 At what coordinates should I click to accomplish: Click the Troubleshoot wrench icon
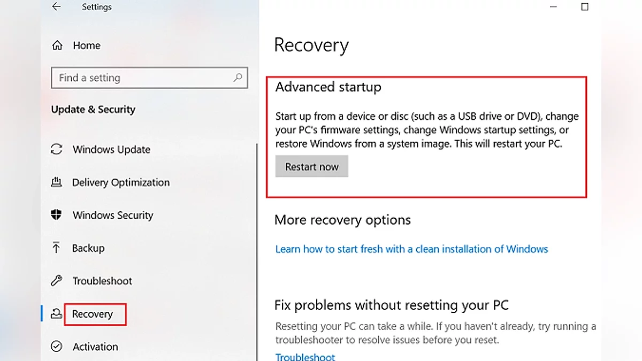click(x=56, y=281)
